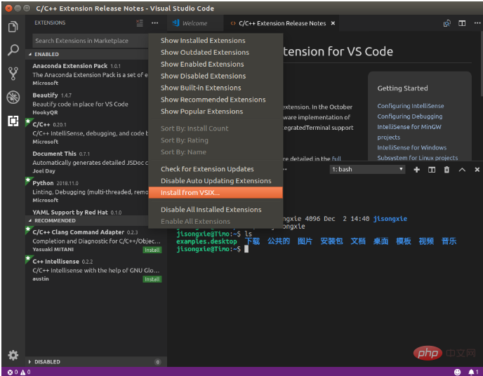Image resolution: width=483 pixels, height=376 pixels.
Task: Open notifications bell in status bar
Action: pyautogui.click(x=473, y=372)
